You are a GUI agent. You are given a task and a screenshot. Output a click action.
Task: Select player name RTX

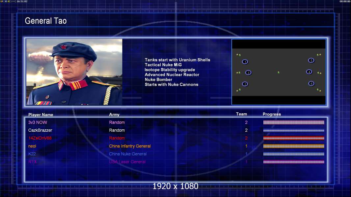click(x=33, y=162)
